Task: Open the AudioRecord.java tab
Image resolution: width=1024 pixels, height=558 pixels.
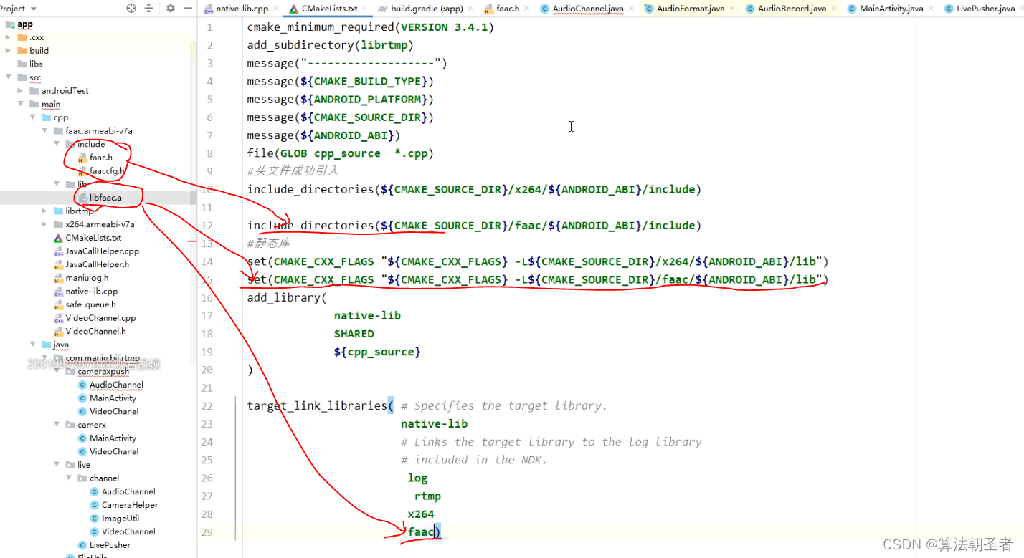Action: (x=792, y=9)
